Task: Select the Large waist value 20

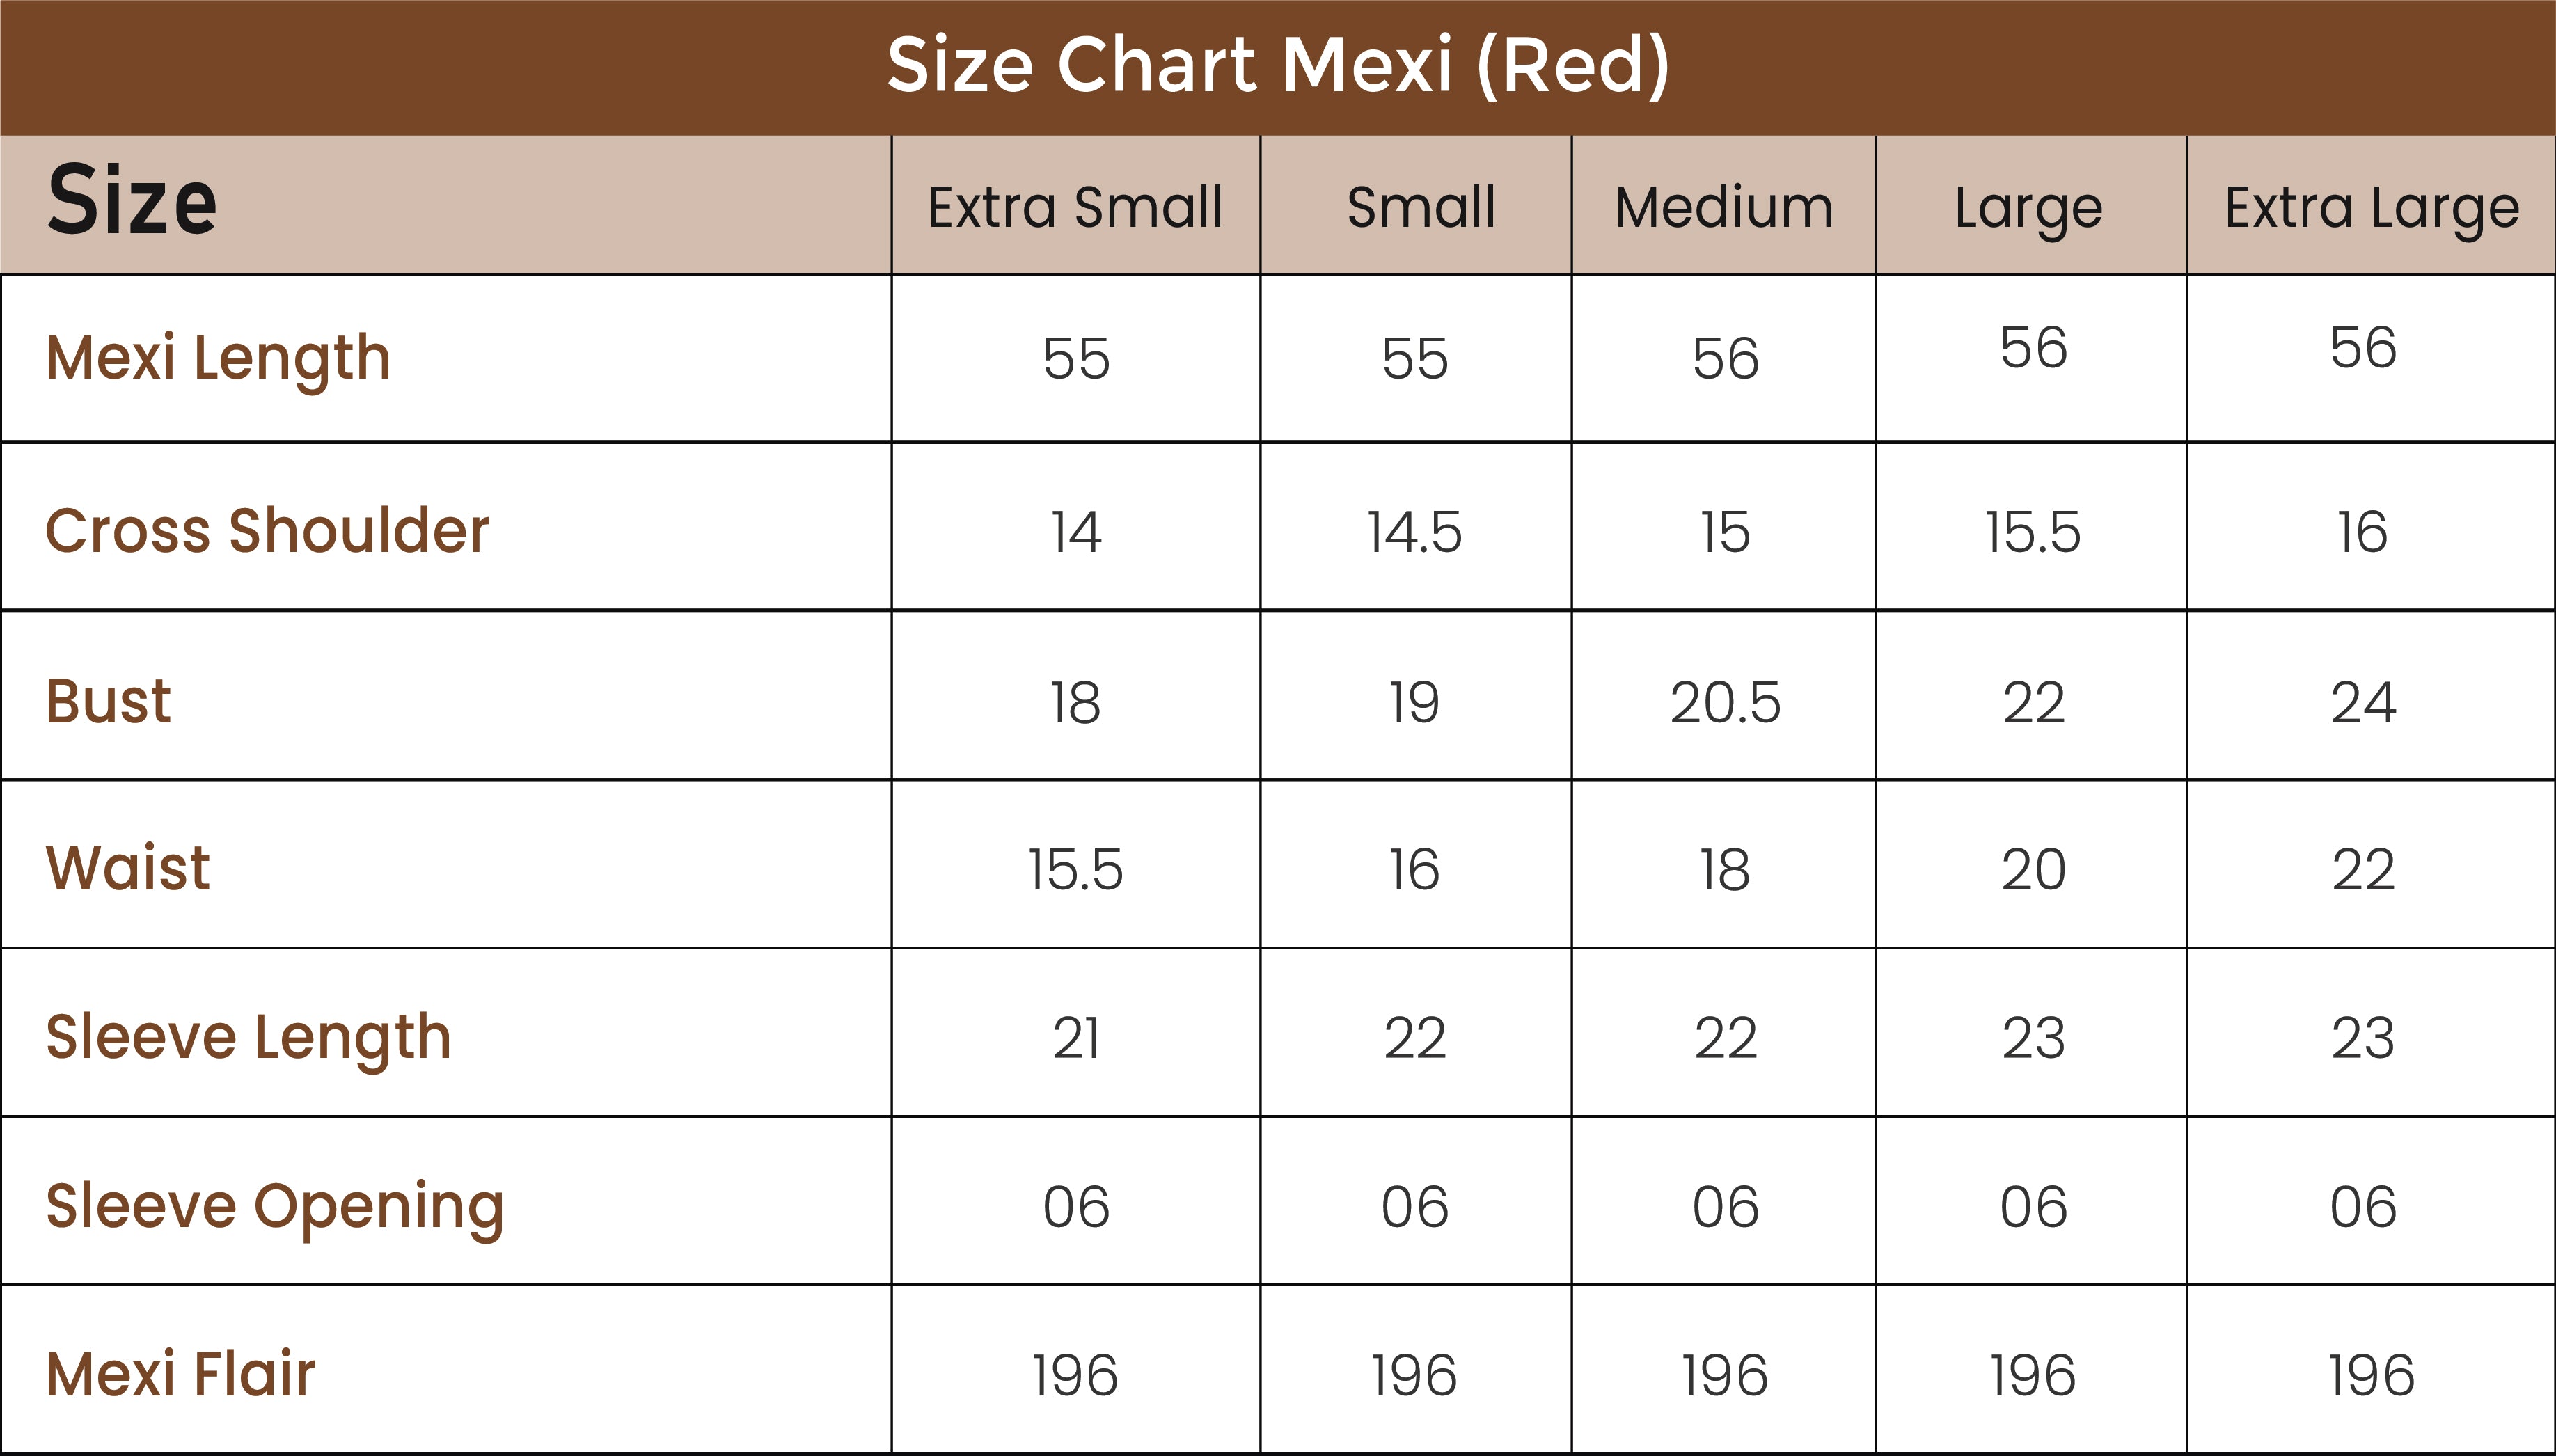Action: tap(2033, 869)
